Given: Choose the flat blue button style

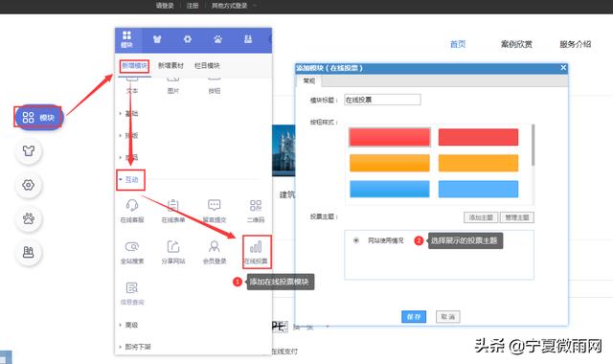Looking at the screenshot, I should 478,189.
